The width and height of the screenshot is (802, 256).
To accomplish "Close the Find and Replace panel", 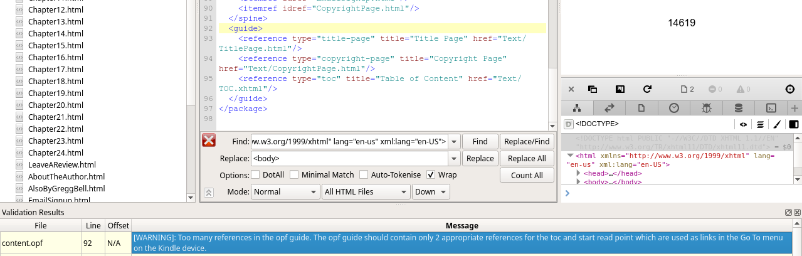I will click(209, 141).
